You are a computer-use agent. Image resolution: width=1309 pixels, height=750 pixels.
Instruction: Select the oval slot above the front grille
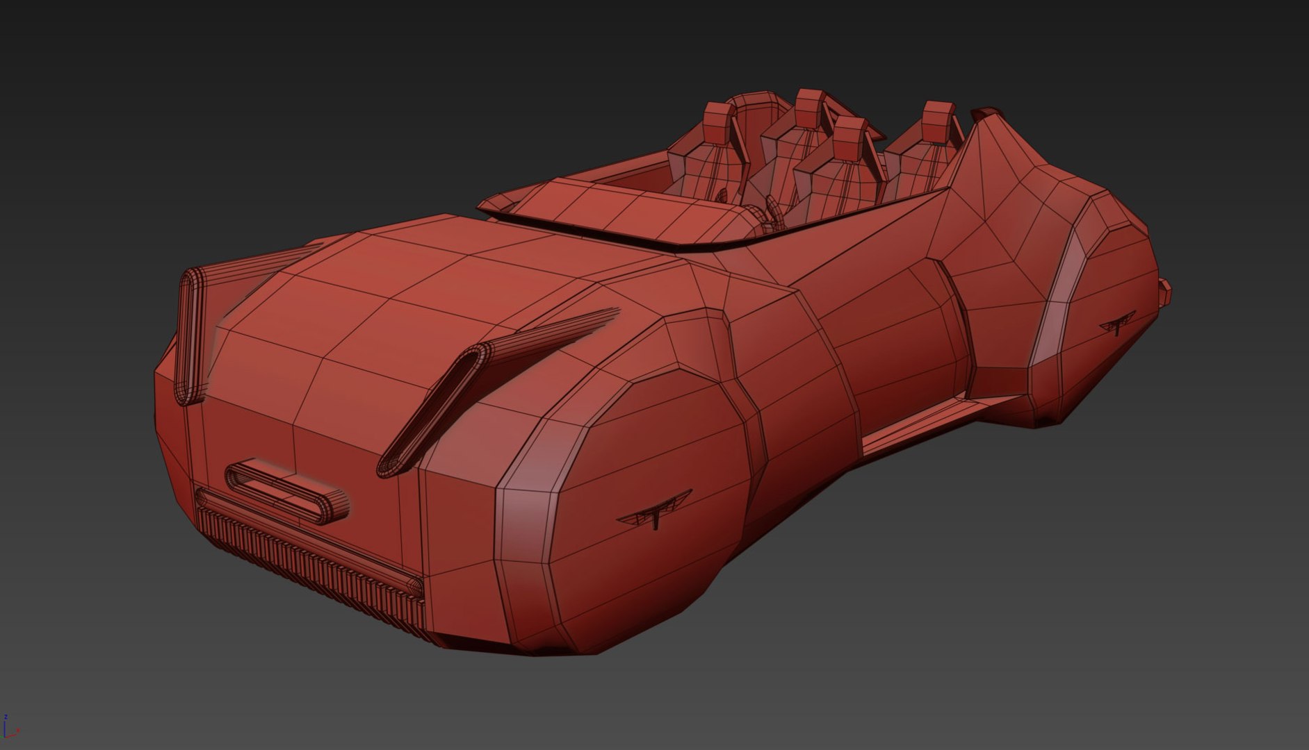coord(286,491)
